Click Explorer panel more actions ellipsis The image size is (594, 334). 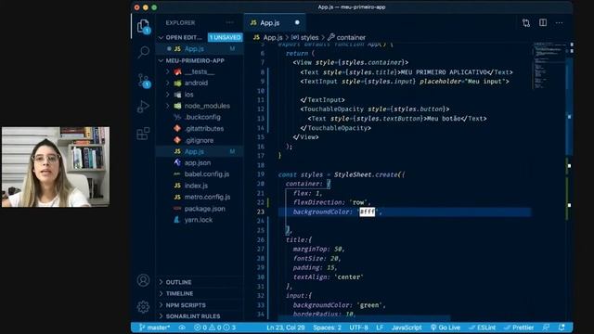229,22
